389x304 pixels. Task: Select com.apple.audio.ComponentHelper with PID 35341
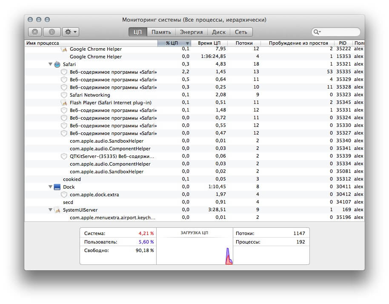pos(194,149)
